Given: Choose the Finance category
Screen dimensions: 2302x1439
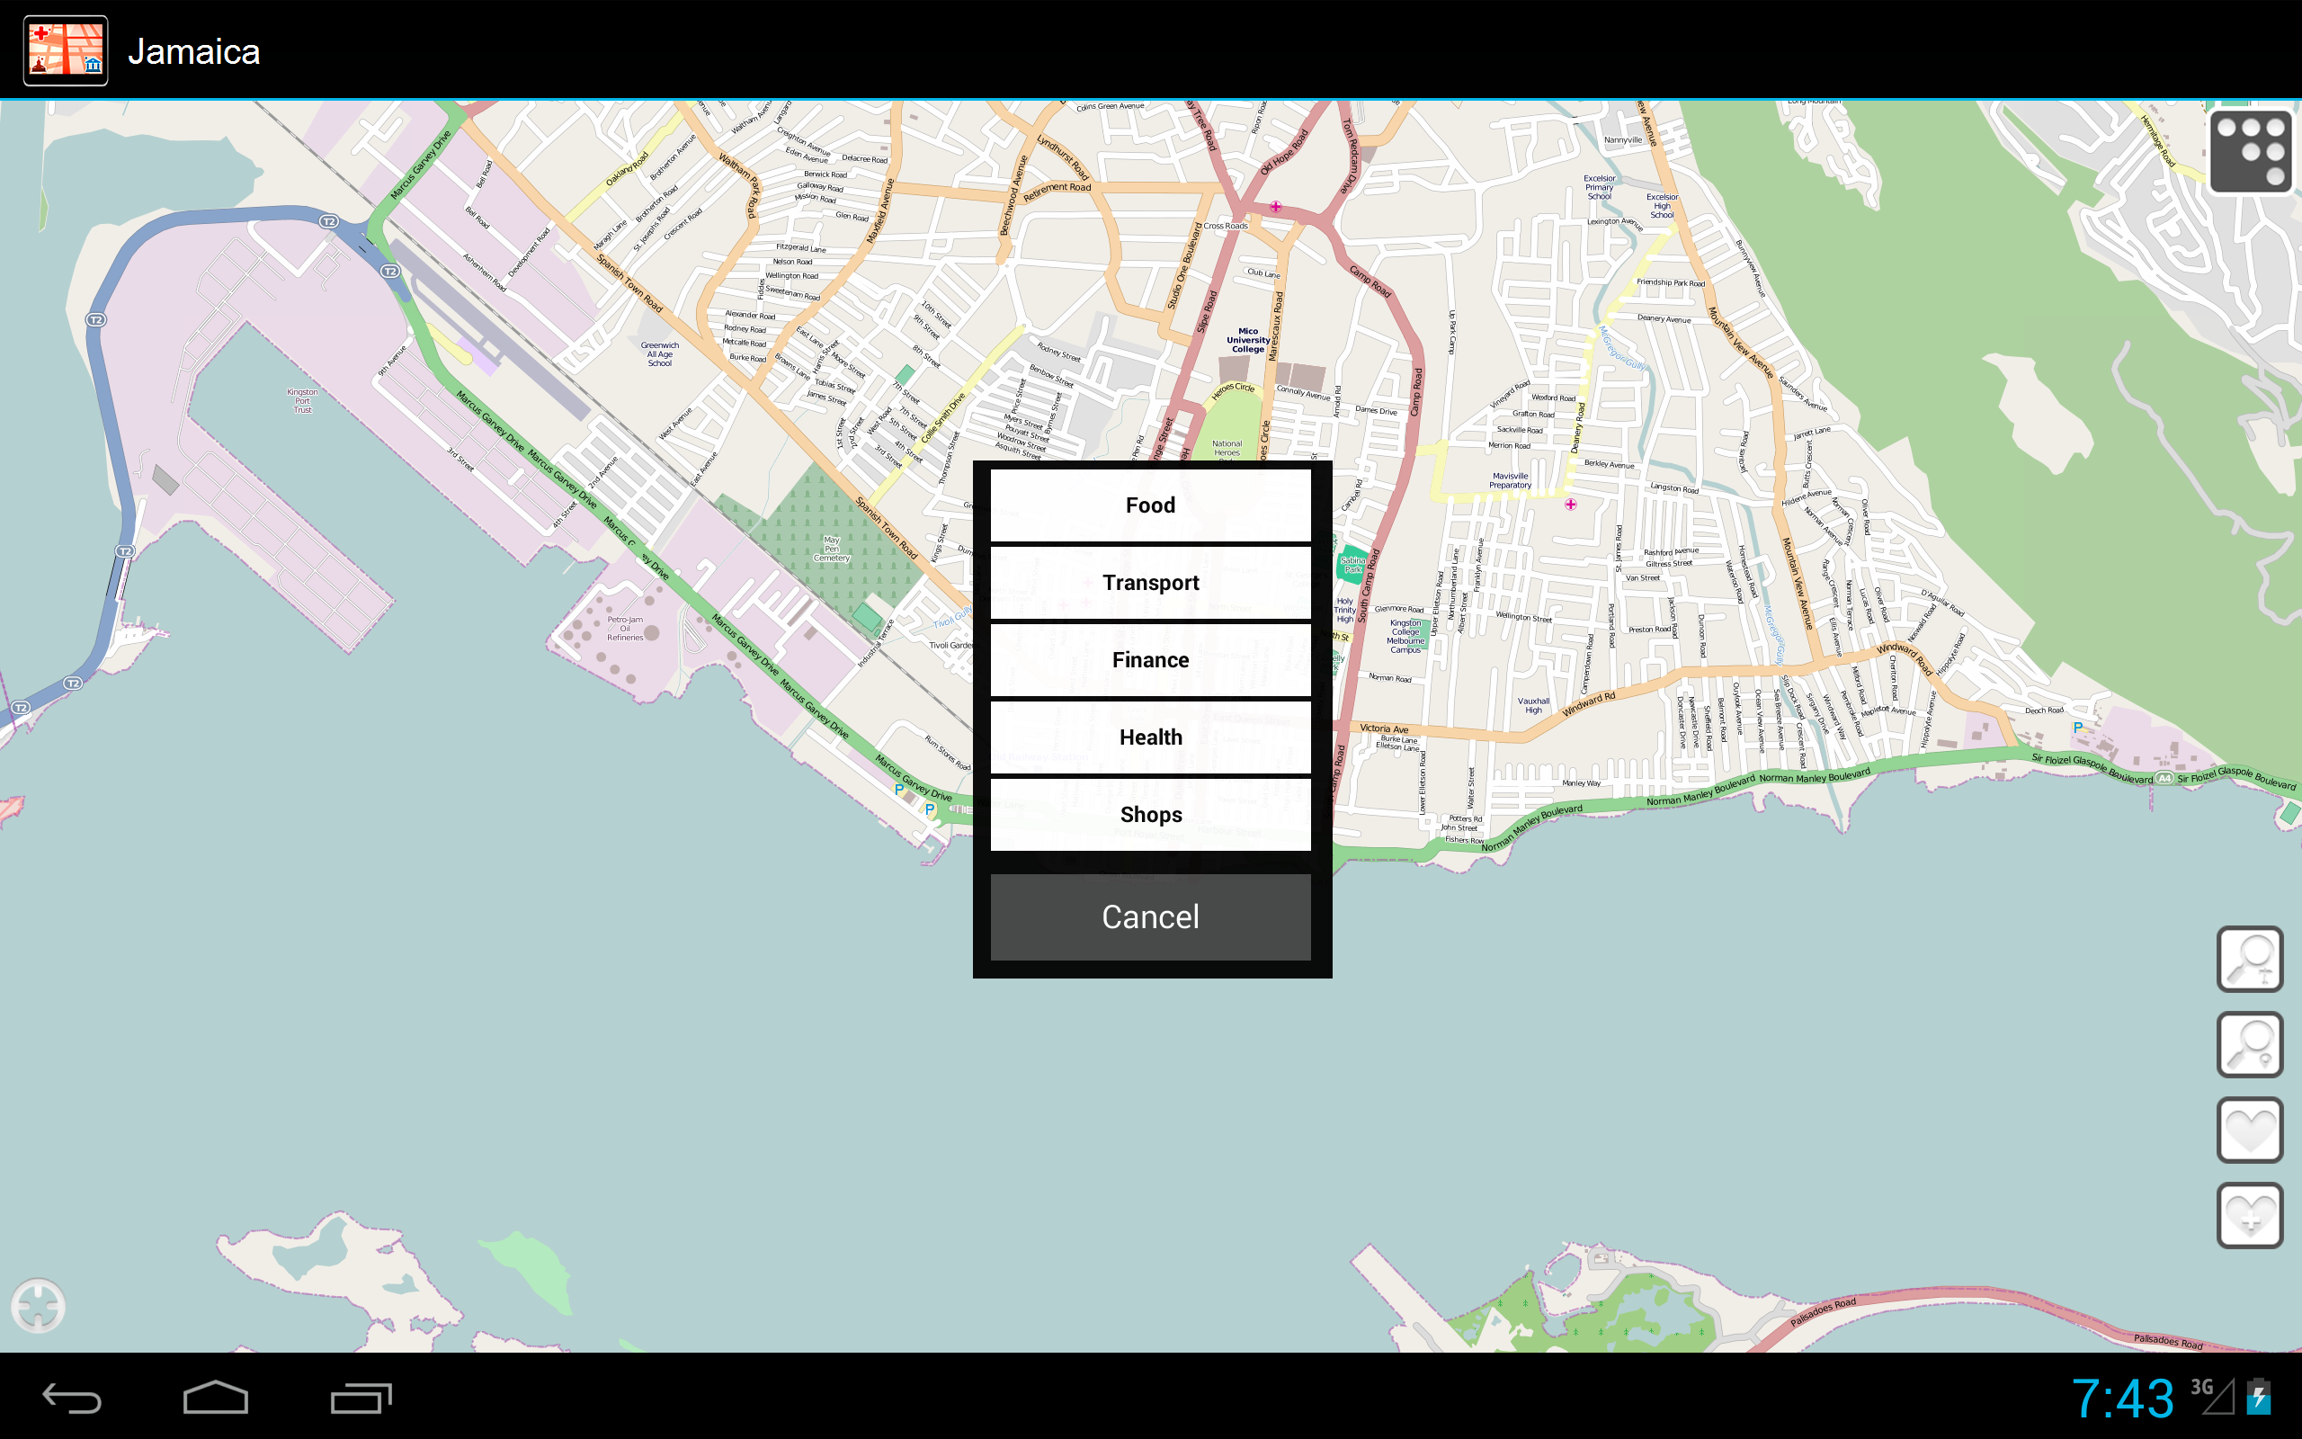Looking at the screenshot, I should pyautogui.click(x=1150, y=659).
